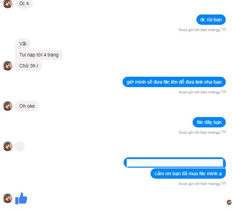Select the "giờ mình sẽ đưa file lên" bubble
Screen dimensions: 233x210
(174, 82)
